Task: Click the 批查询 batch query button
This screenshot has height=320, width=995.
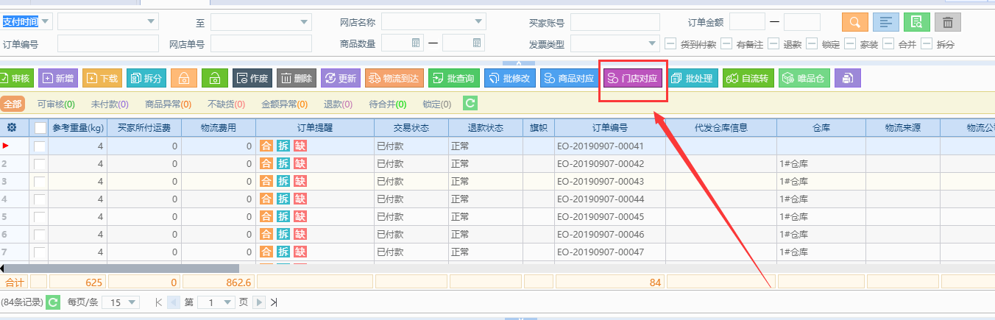Action: click(x=454, y=78)
